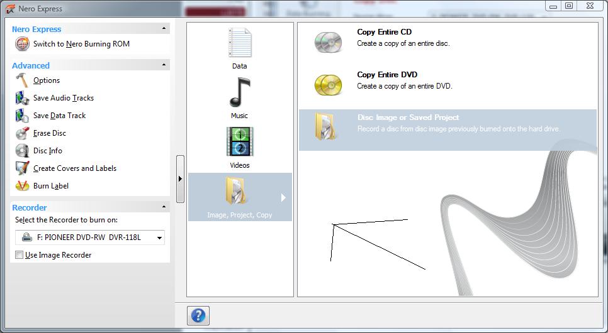Click 'Record a disc from disc image' description
Image resolution: width=608 pixels, height=333 pixels.
coord(459,129)
